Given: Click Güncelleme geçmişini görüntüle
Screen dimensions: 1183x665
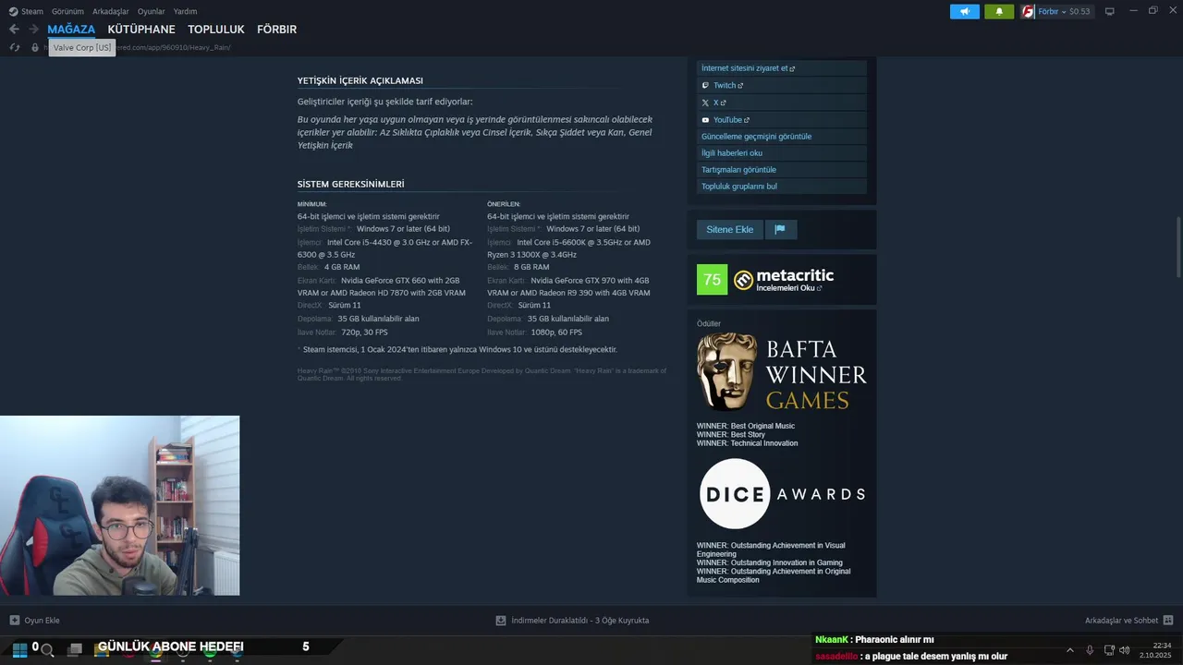Looking at the screenshot, I should coord(781,137).
